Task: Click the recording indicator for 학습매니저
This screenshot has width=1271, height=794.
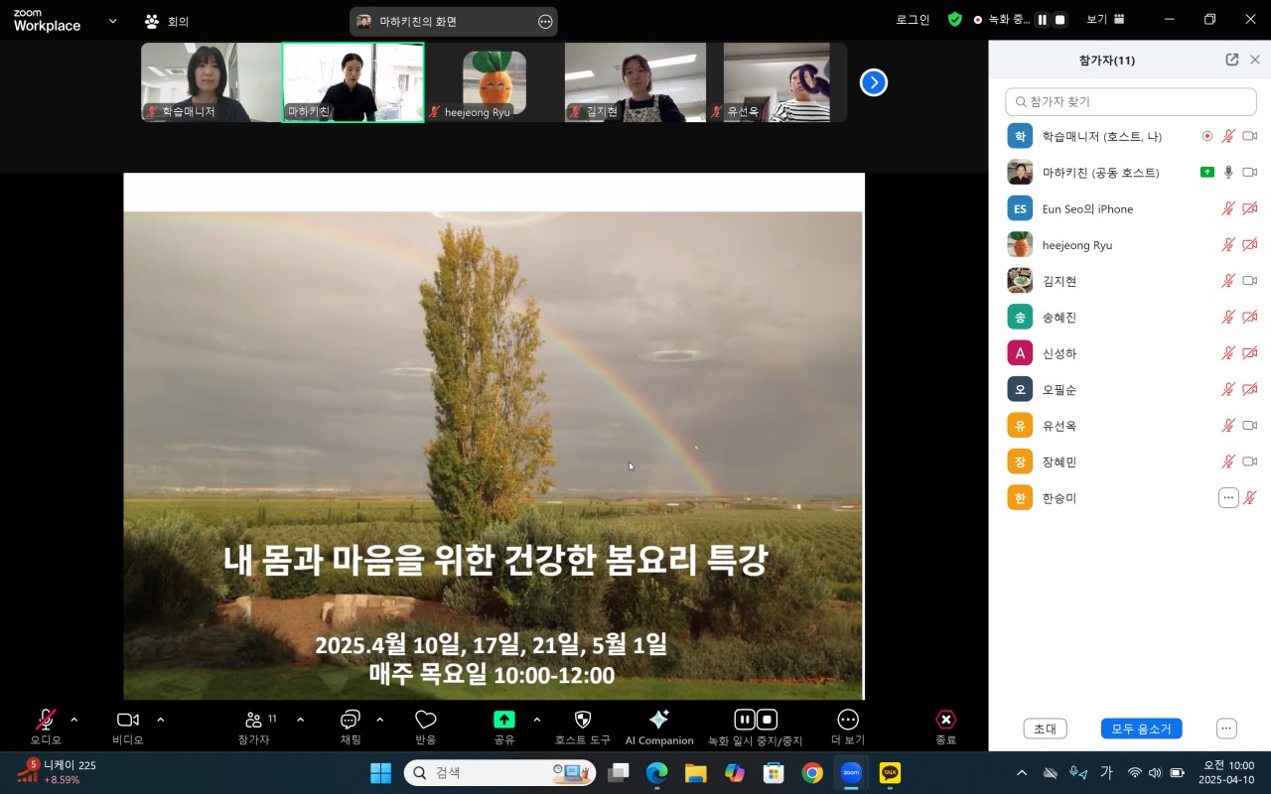Action: [1207, 136]
